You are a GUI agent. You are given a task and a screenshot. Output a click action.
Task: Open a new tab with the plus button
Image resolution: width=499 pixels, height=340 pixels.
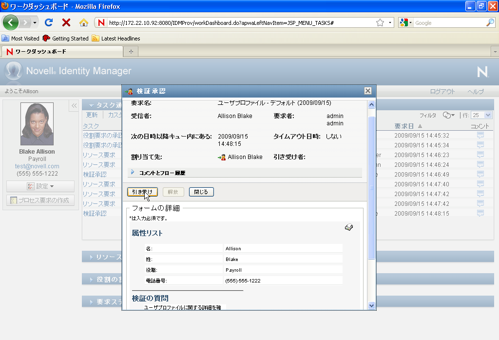pos(131,52)
